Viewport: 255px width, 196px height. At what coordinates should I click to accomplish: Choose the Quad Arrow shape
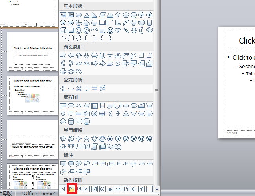[110, 56]
